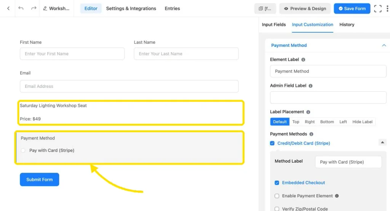Set label placement to Right
This screenshot has width=390, height=211.
(x=310, y=122)
